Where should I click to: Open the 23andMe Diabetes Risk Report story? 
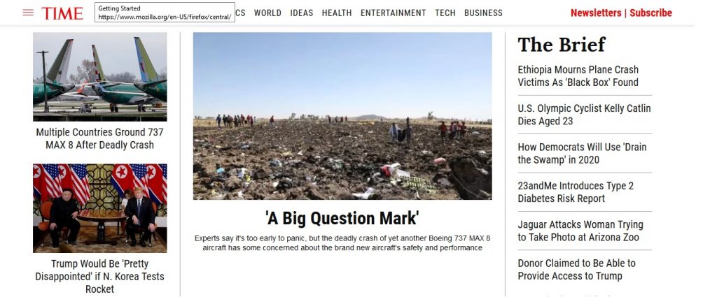pos(576,192)
